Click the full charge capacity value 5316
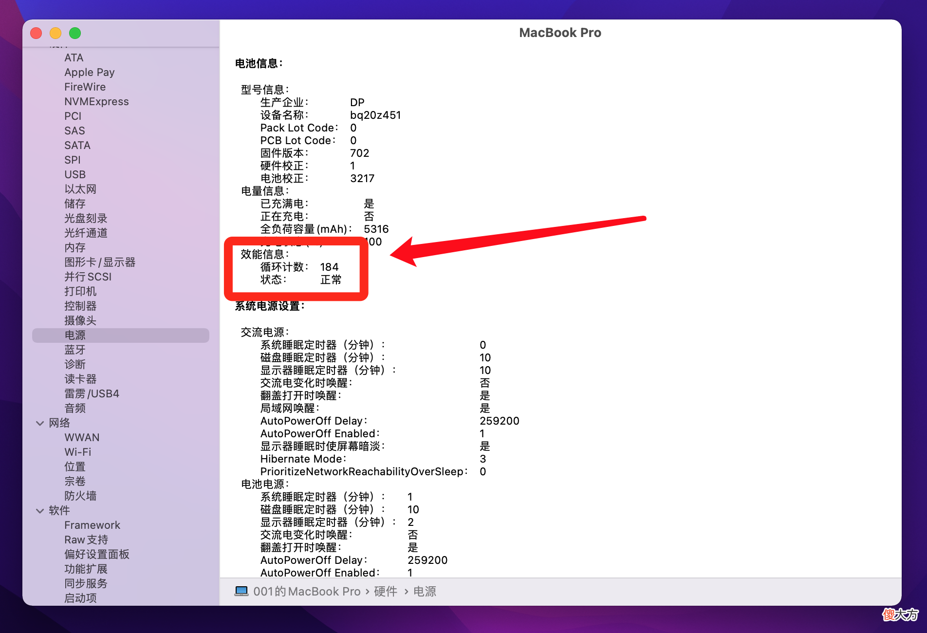Screen dimensions: 927x633 pos(376,229)
